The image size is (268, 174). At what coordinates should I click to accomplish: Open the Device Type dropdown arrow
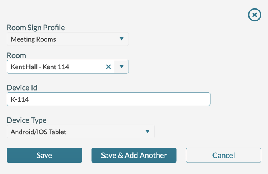click(147, 132)
